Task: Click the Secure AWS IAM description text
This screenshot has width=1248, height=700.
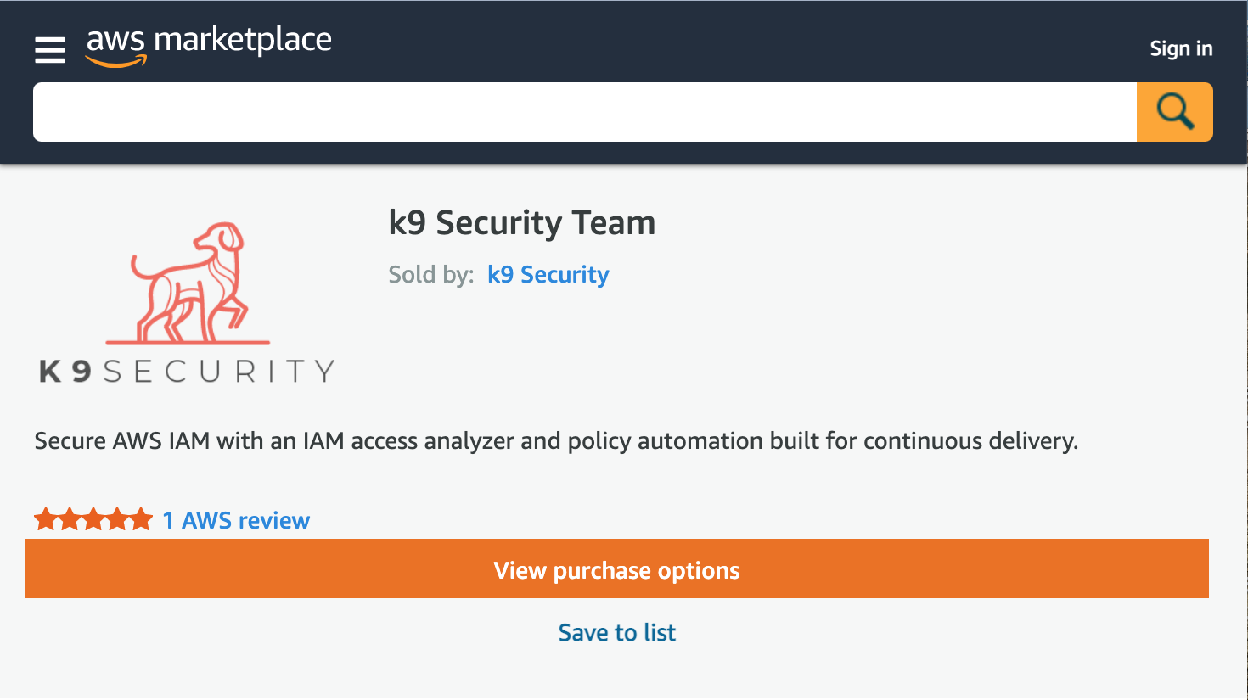Action: tap(556, 441)
